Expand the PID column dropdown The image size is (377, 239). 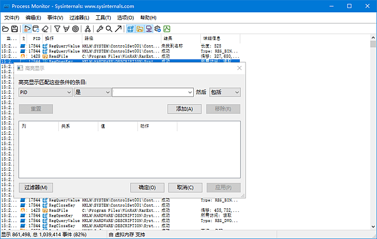pos(45,92)
